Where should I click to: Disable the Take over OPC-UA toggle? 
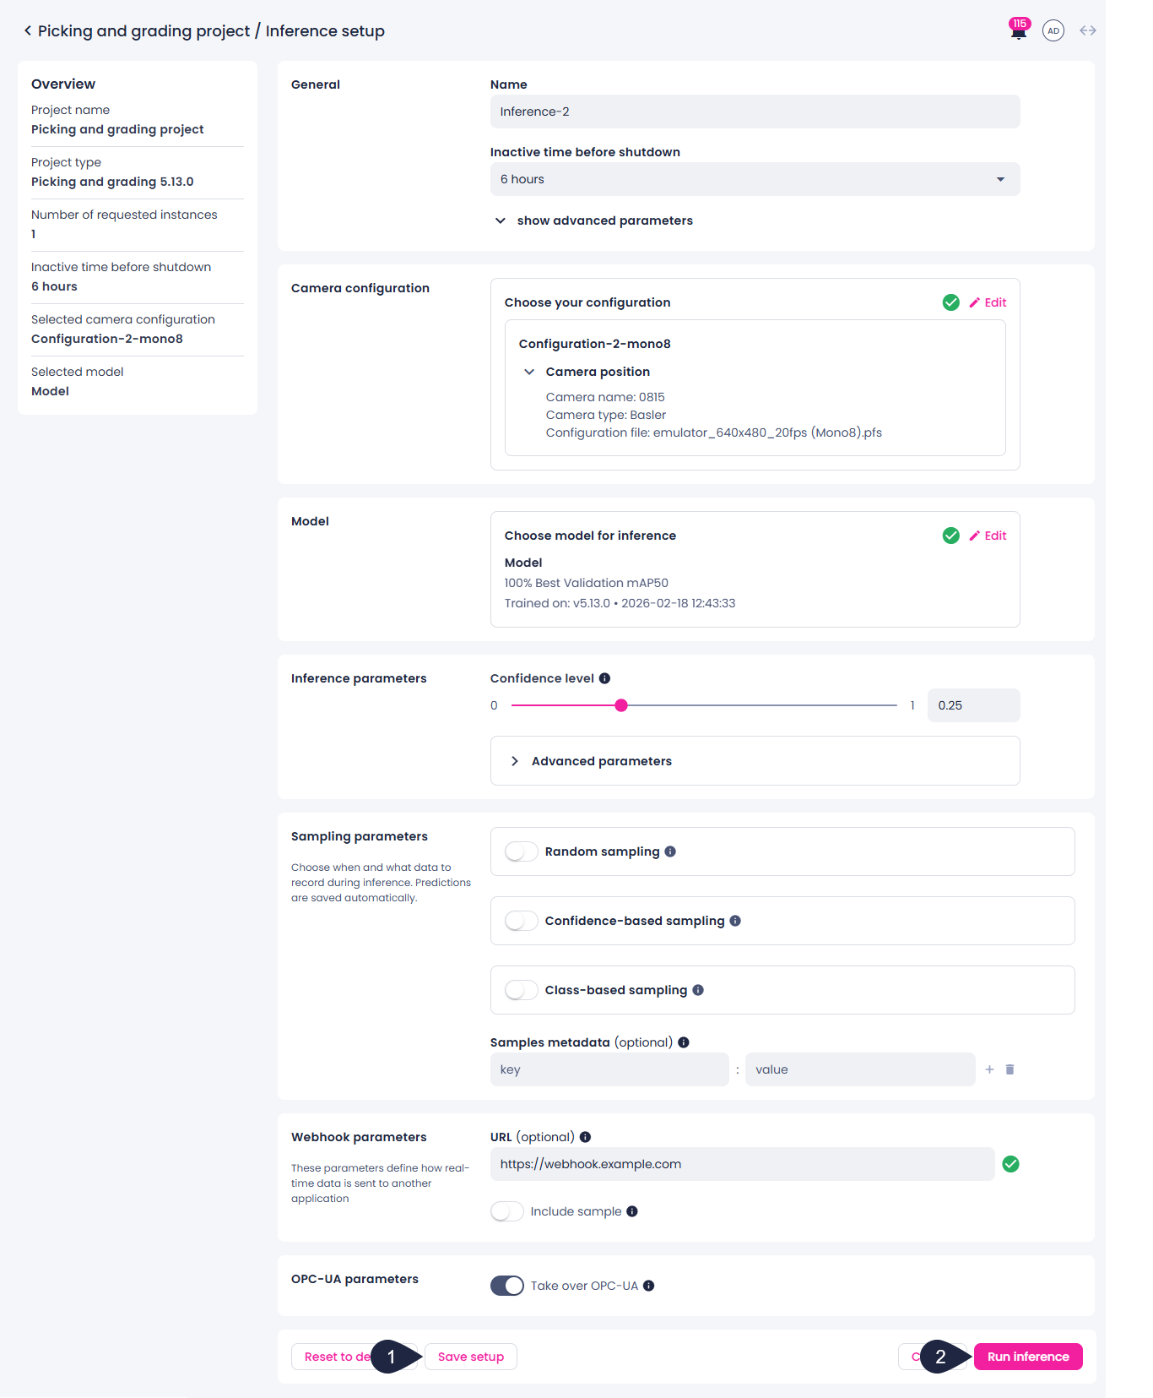click(507, 1286)
